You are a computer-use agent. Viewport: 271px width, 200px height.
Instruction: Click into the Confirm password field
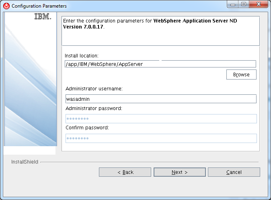[161, 139]
